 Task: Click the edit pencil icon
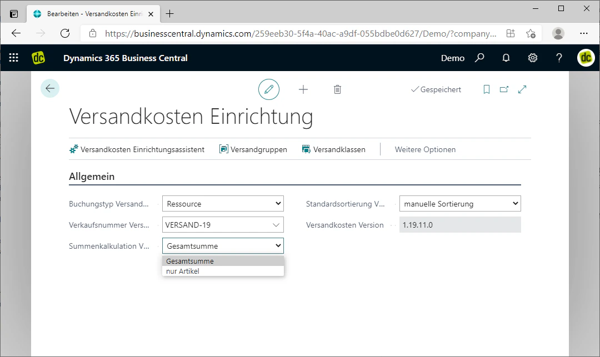point(269,89)
